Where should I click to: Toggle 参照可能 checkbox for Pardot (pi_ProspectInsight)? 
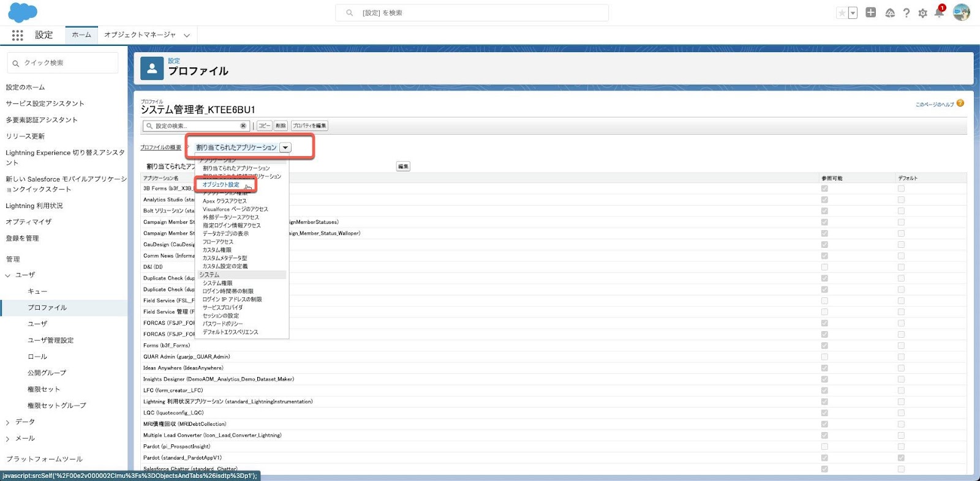click(x=824, y=447)
